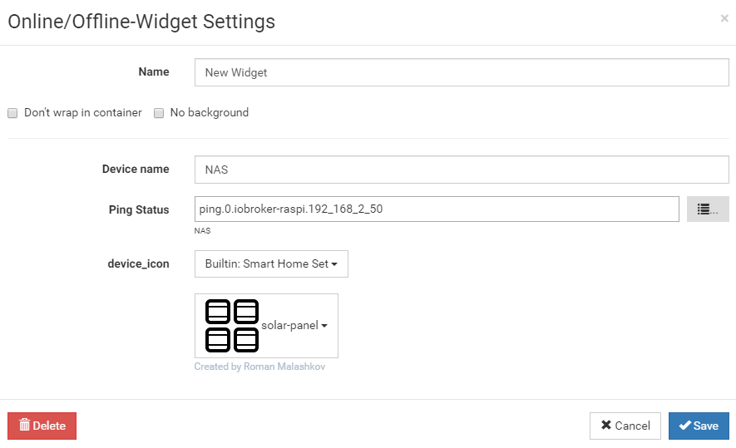Screen dimensions: 736x448
Task: Click the checkmark icon on the Save button
Action: [x=684, y=426]
